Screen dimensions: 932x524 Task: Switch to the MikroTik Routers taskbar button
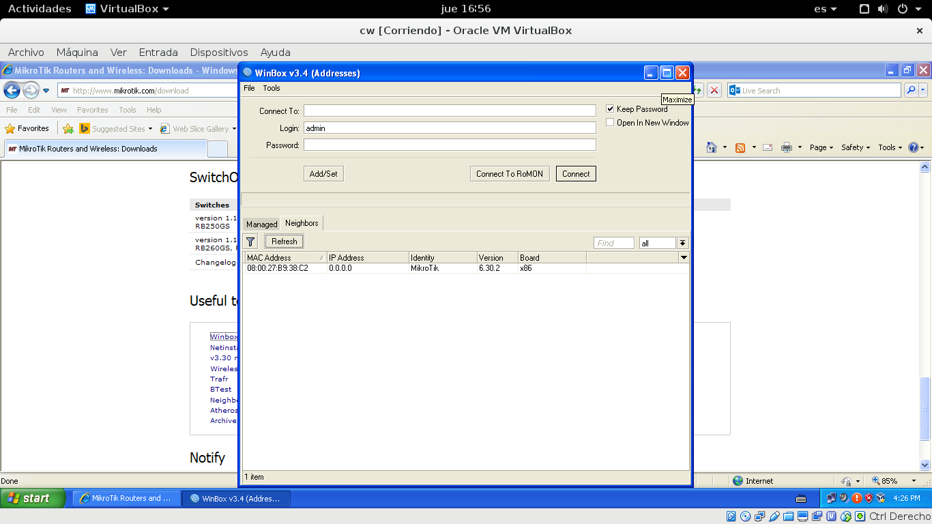click(x=126, y=498)
